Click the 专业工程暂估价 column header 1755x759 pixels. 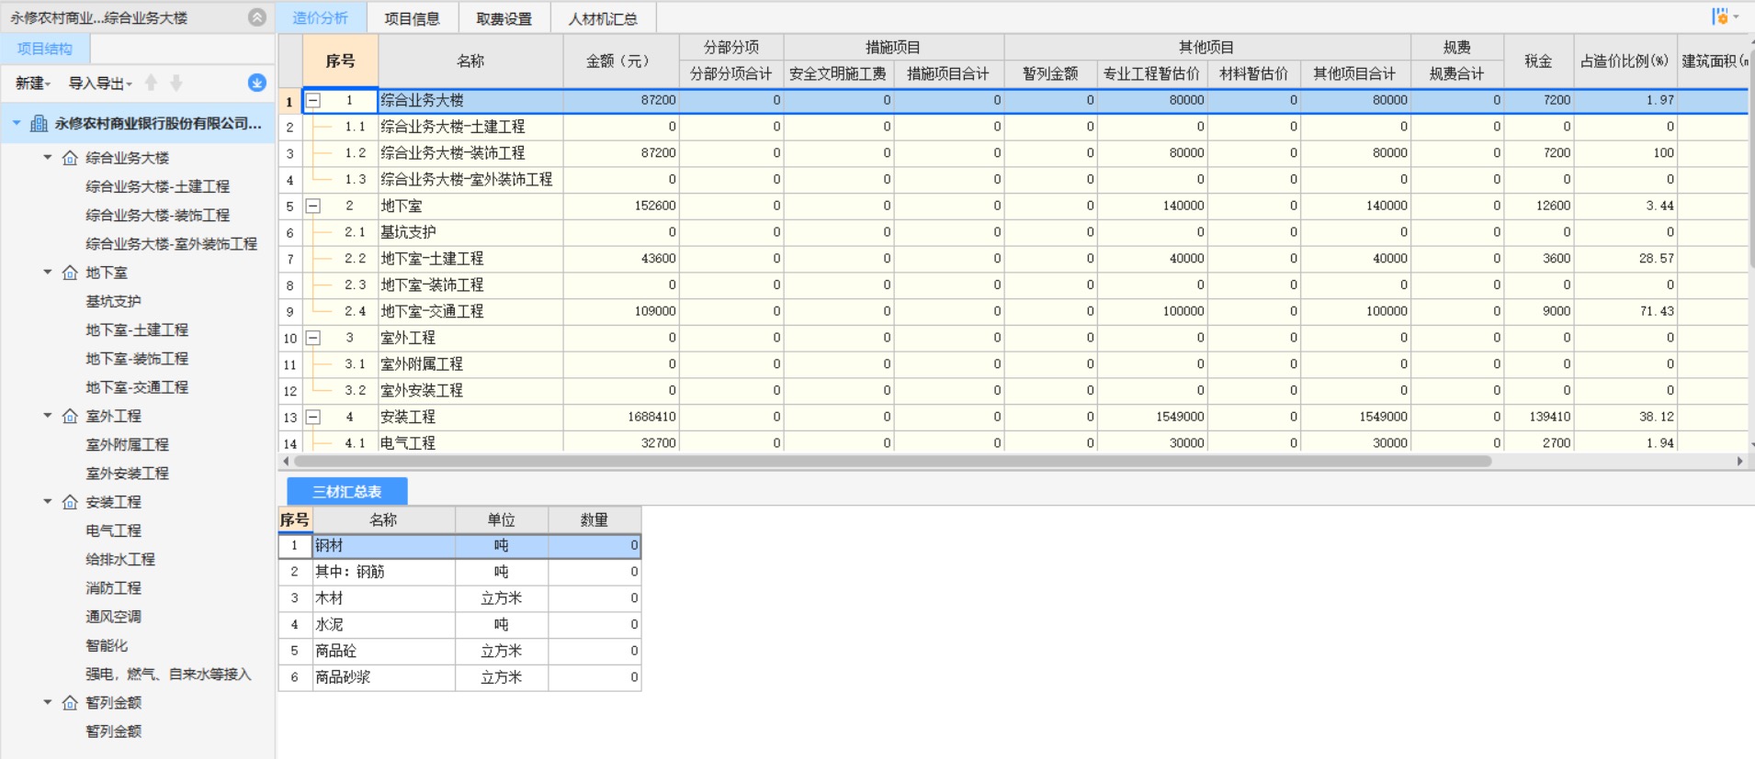tap(1151, 73)
